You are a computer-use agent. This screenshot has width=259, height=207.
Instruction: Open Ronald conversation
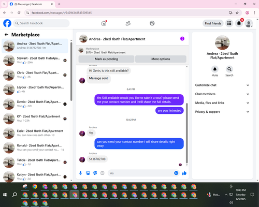[35, 147]
